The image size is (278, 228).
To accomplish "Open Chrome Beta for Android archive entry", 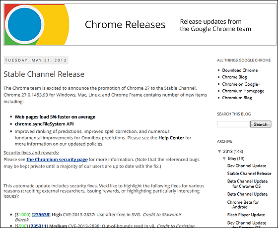I will 243,204.
